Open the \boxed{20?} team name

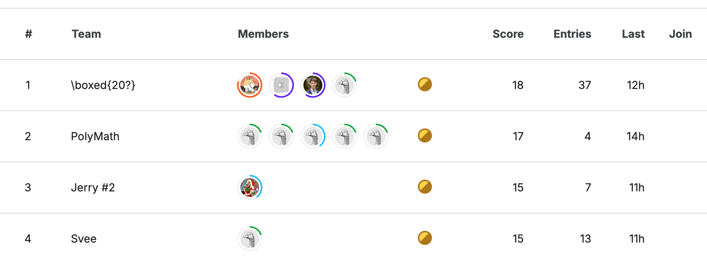(x=103, y=85)
